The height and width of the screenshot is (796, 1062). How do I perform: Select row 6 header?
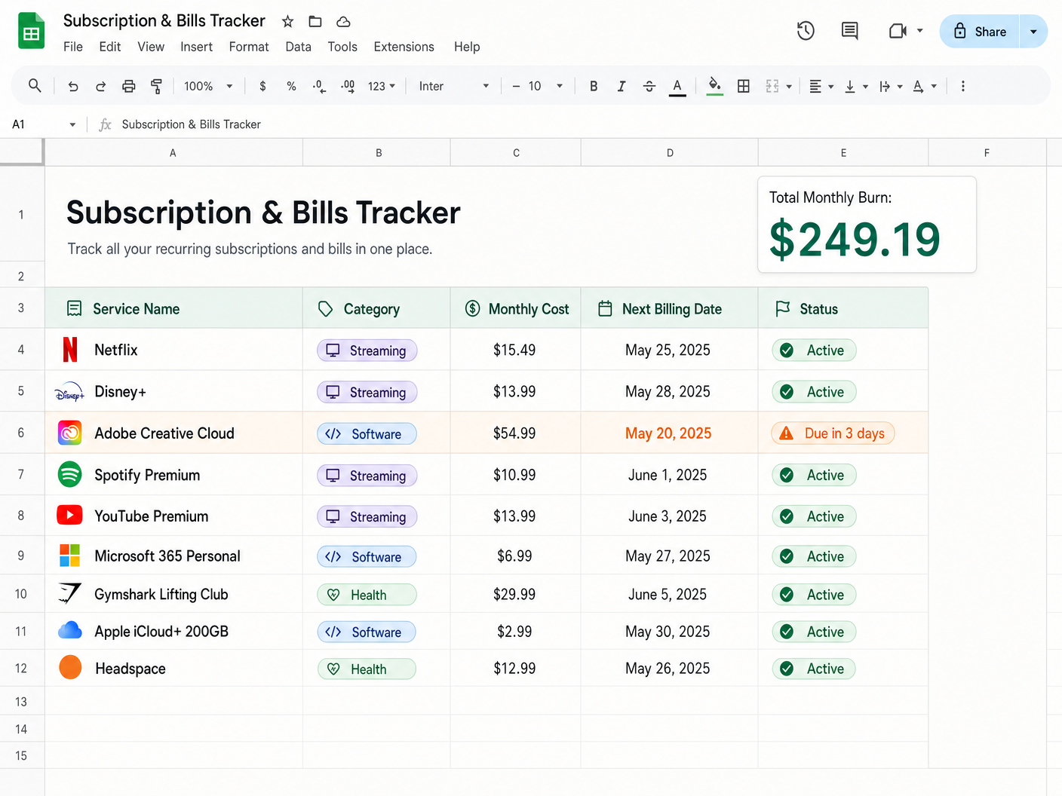tap(21, 433)
